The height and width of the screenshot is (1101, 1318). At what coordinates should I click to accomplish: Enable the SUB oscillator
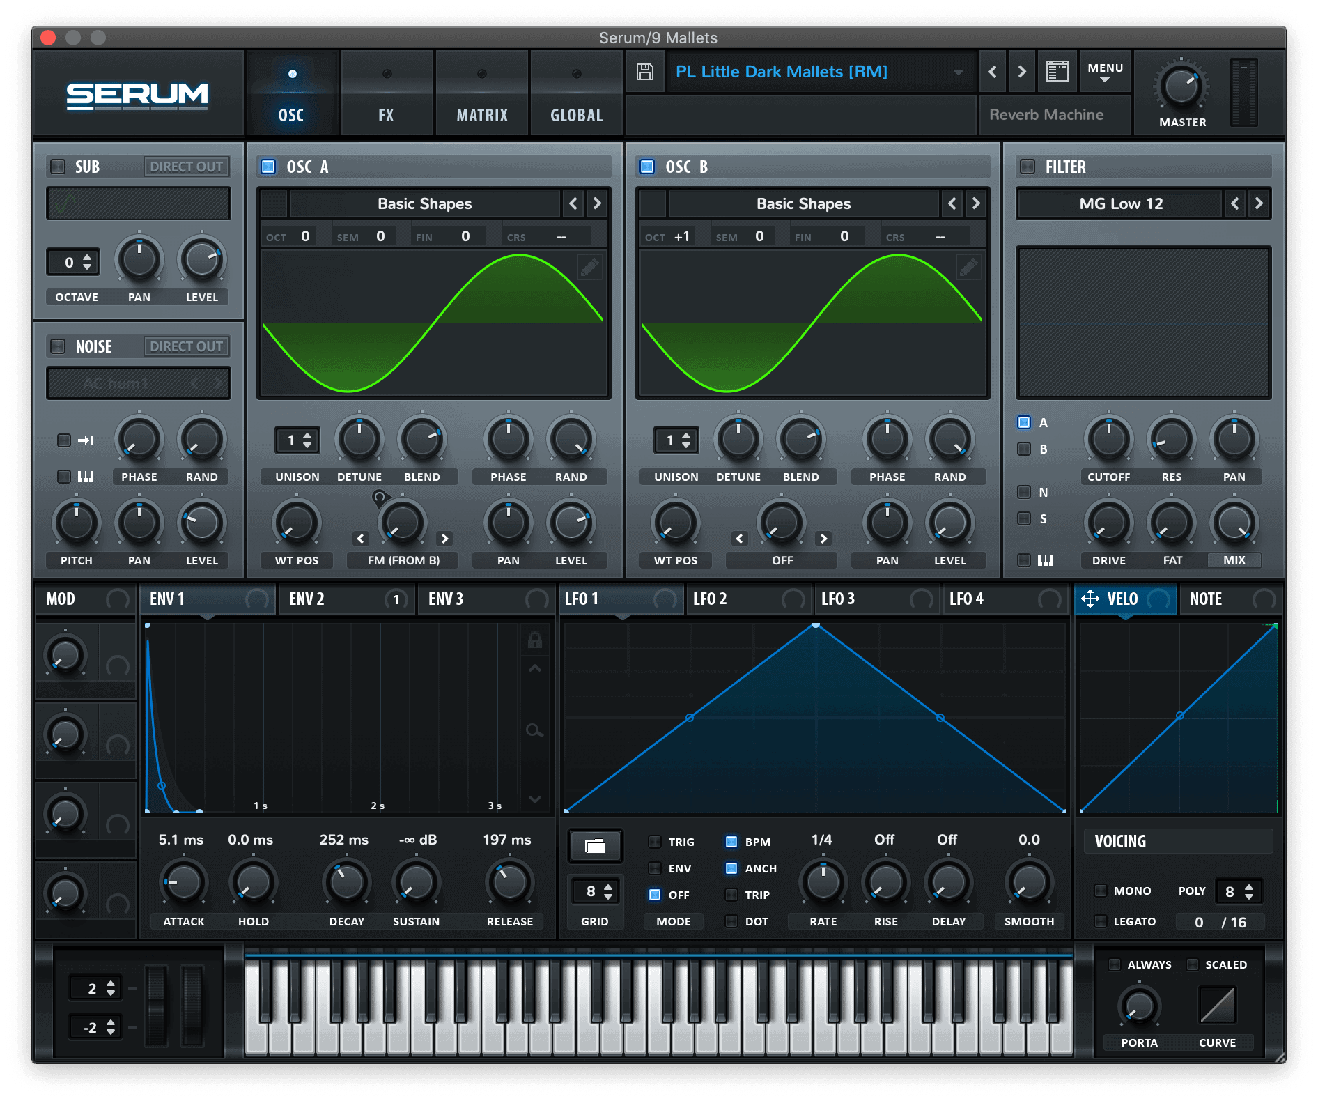(x=59, y=167)
